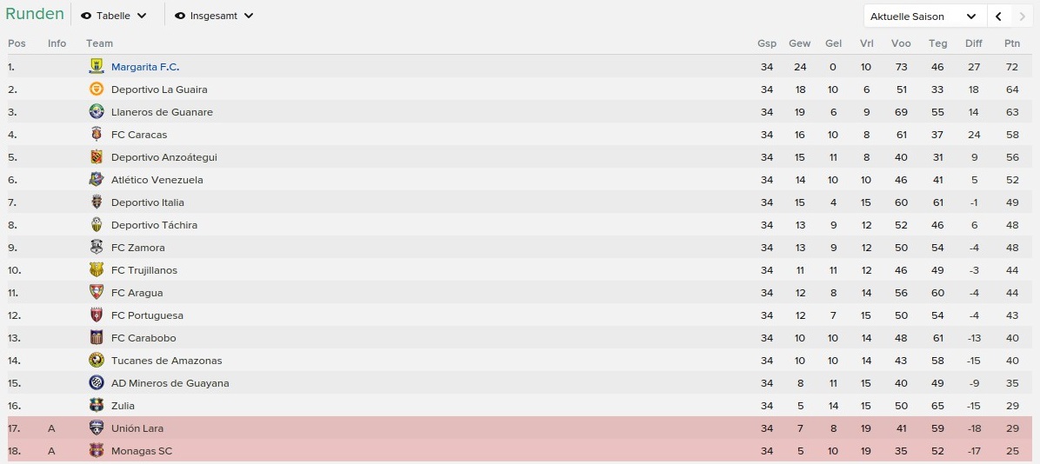Open the Tabelle view dropdown
Image resolution: width=1040 pixels, height=464 pixels.
(113, 16)
